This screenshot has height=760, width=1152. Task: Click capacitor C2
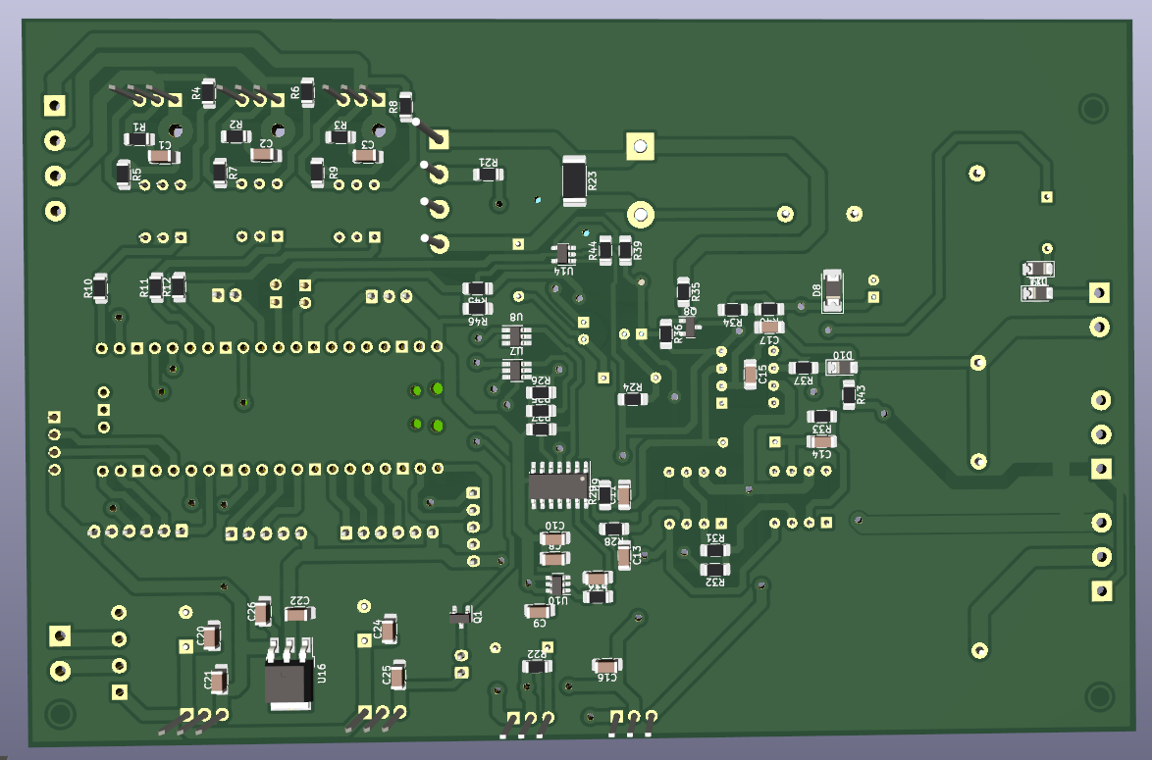(260, 157)
